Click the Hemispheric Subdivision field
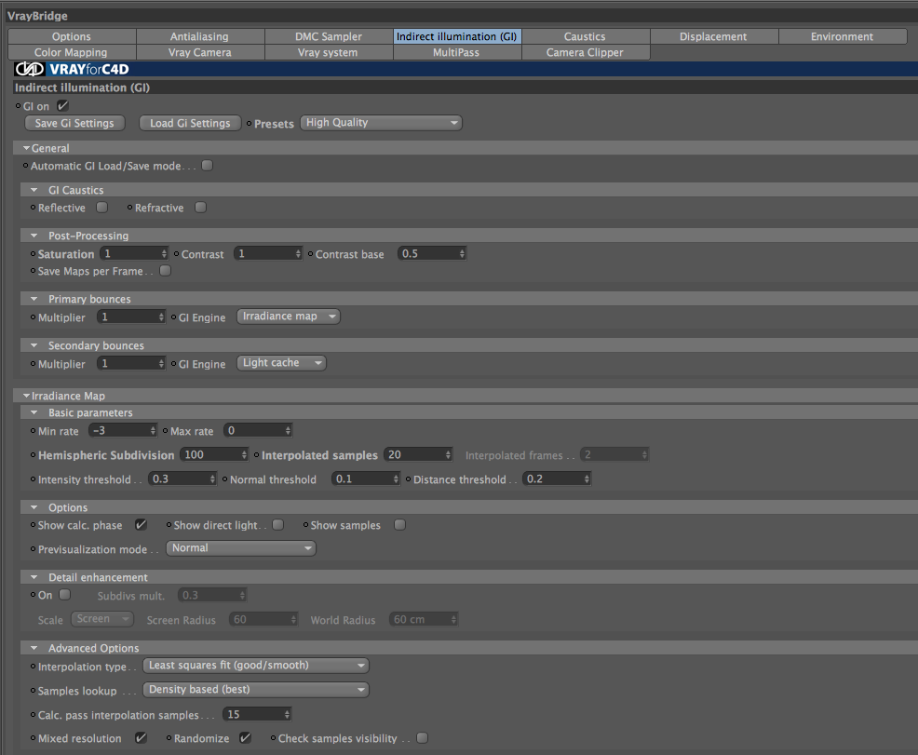Screen dimensions: 918x755 coord(214,454)
